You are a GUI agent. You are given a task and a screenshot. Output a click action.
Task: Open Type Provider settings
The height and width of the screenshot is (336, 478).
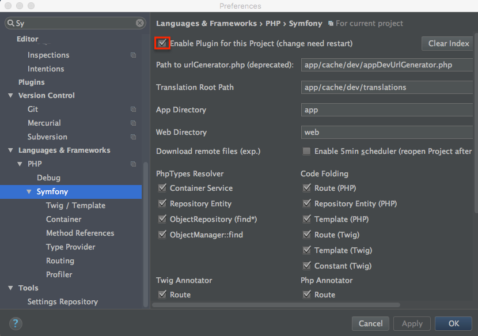[x=70, y=247]
